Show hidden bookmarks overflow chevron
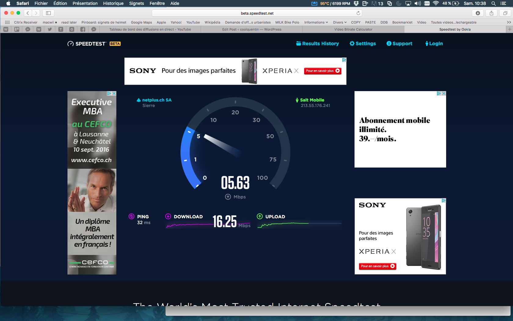 click(x=509, y=22)
